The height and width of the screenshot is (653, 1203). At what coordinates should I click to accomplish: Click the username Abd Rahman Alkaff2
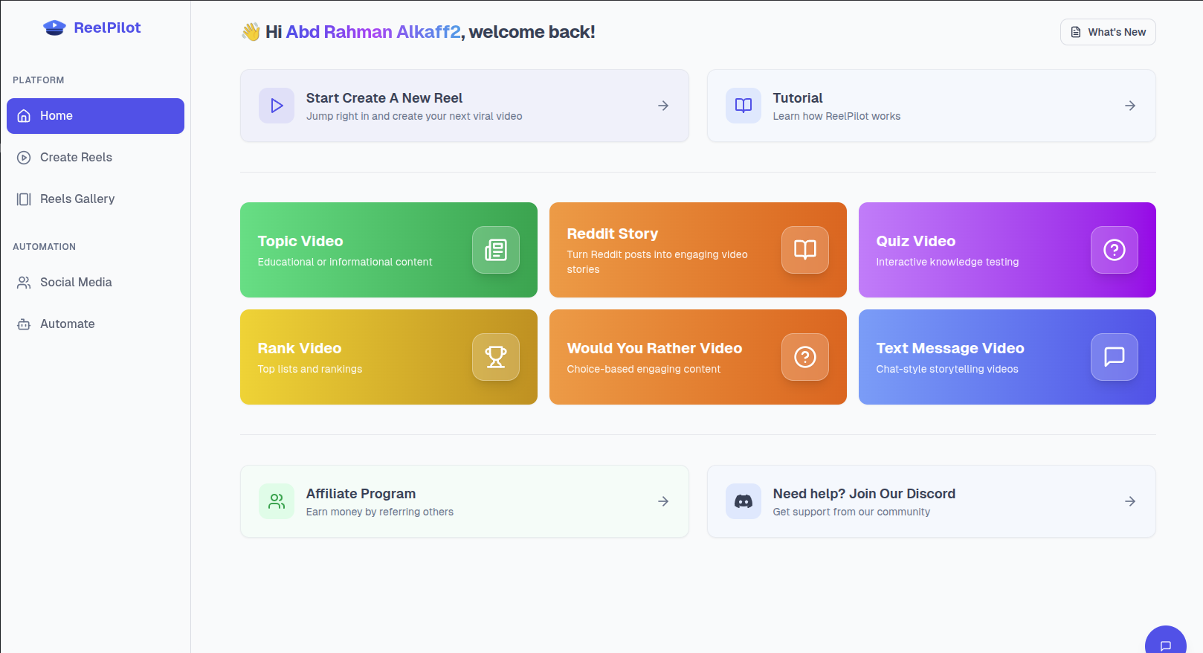pos(373,32)
